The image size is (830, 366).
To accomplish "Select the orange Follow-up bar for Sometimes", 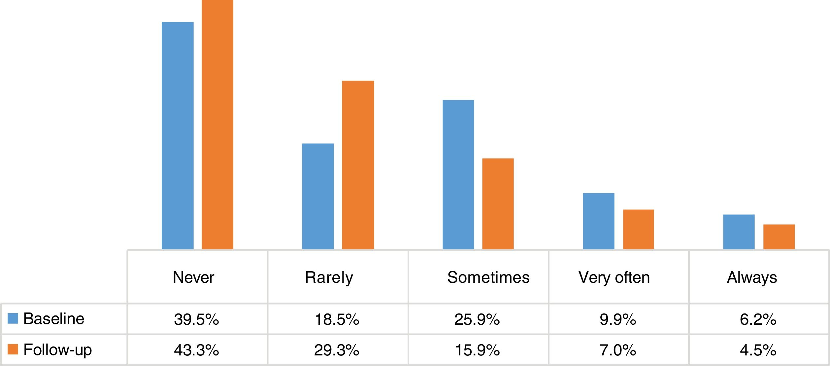I will click(498, 204).
